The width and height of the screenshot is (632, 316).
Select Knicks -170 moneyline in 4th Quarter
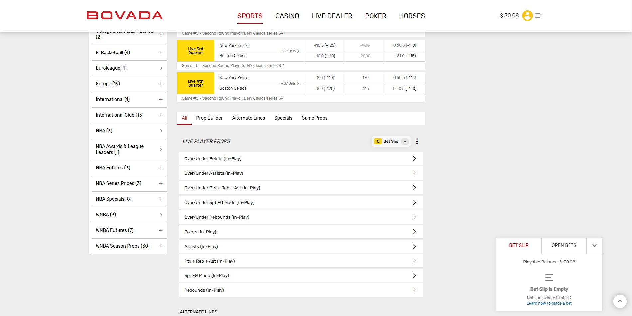[x=365, y=78]
